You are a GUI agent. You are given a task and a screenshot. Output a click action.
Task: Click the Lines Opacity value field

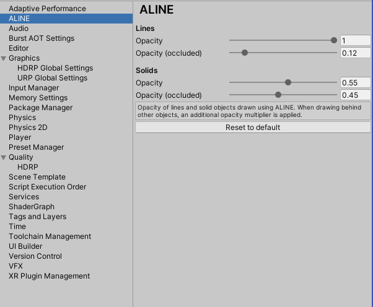[355, 41]
